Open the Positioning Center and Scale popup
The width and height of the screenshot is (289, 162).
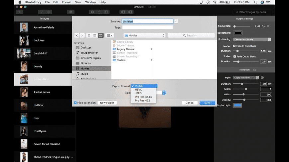252,39
